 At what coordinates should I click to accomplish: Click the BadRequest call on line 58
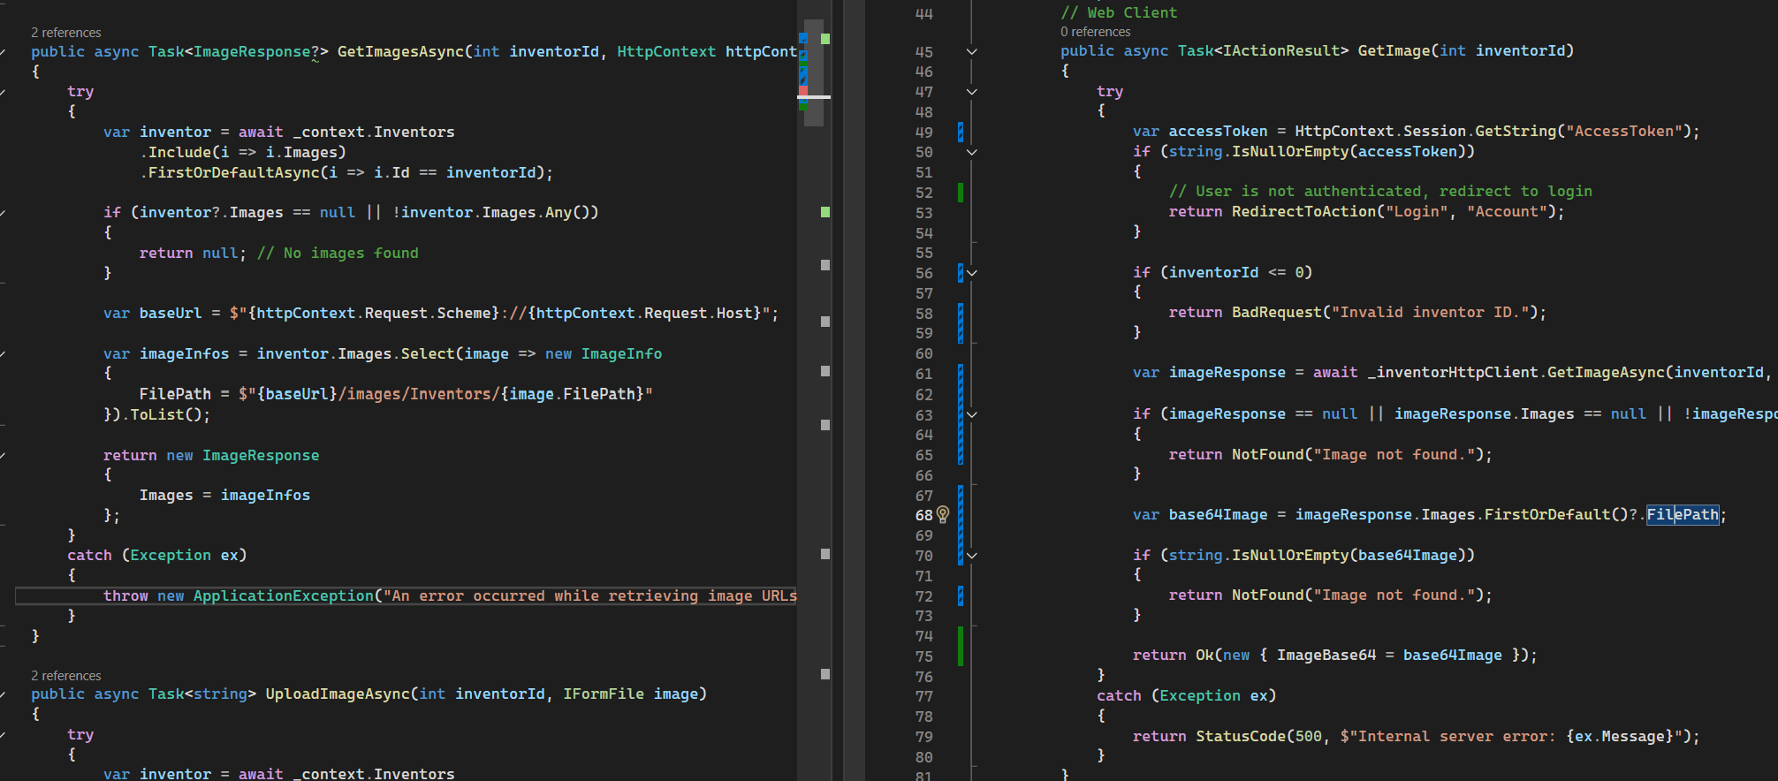[1277, 312]
